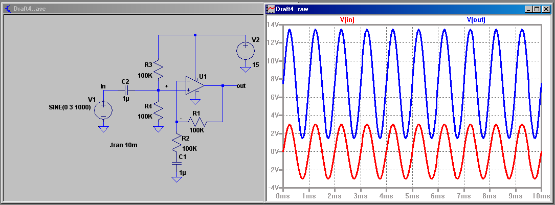Image resolution: width=555 pixels, height=205 pixels.
Task: Click the ground symbol under op-amp U1
Action: 195,102
